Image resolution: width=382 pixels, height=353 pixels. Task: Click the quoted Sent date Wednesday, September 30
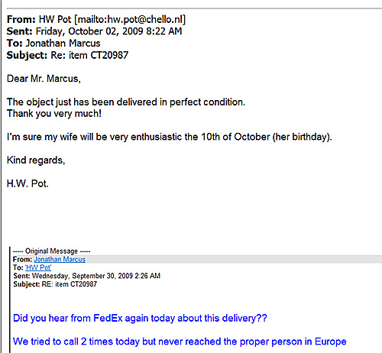pos(86,276)
